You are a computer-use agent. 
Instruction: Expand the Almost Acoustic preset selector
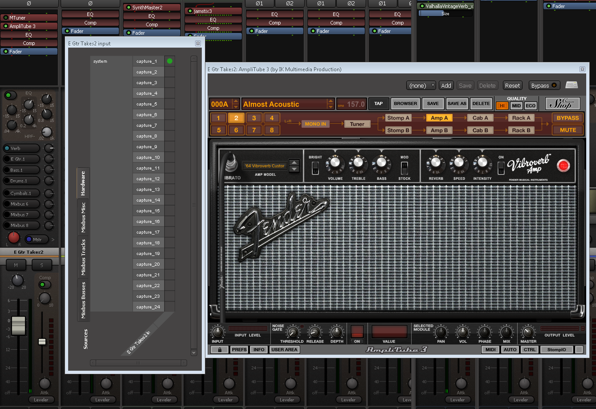[x=330, y=104]
